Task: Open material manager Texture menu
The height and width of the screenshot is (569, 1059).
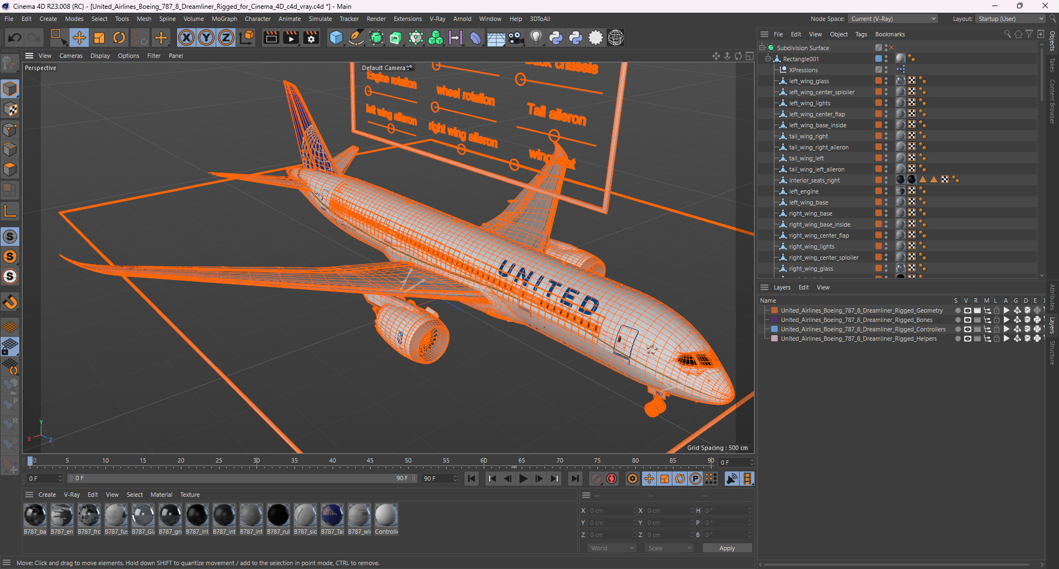Action: [x=190, y=495]
